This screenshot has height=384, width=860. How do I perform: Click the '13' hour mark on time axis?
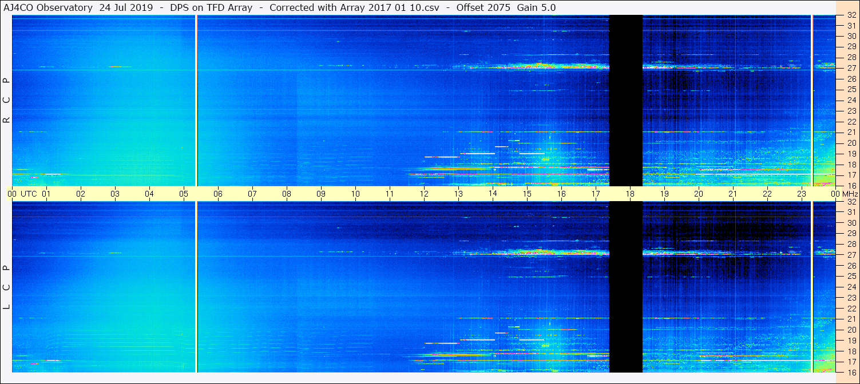pyautogui.click(x=458, y=194)
